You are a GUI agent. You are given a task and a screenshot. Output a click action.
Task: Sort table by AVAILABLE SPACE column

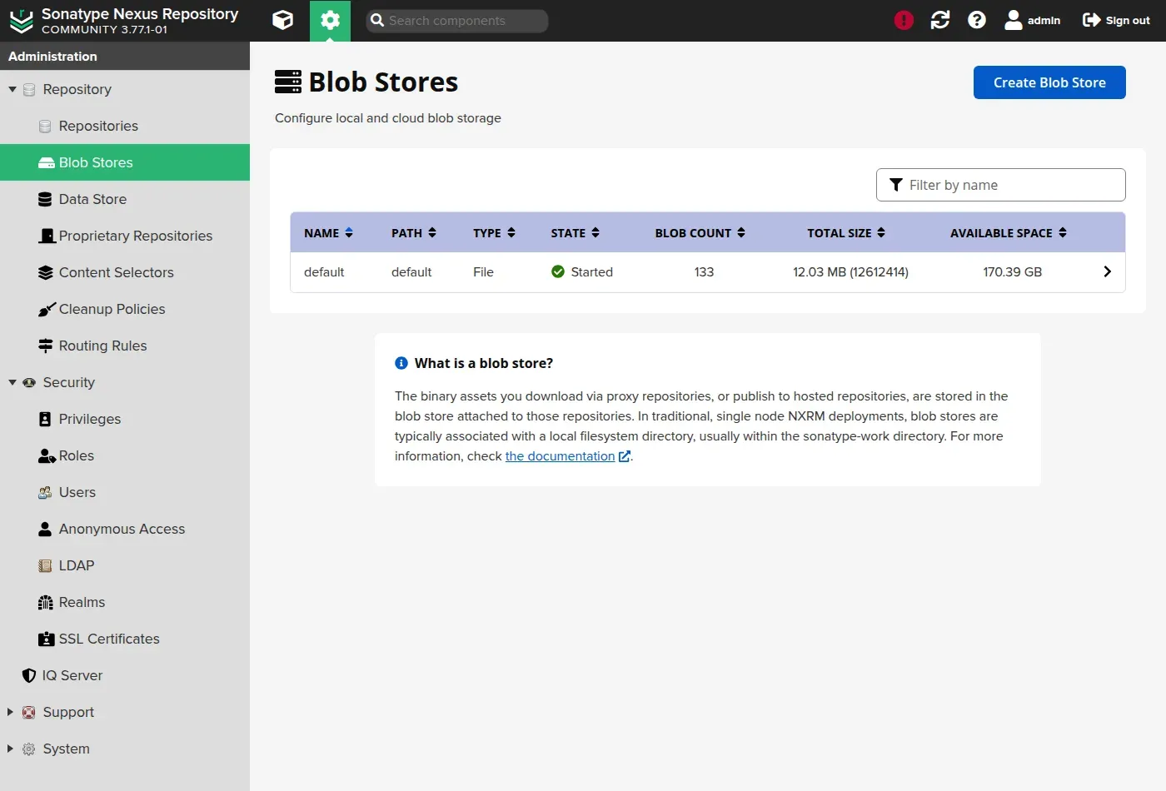pos(1008,233)
